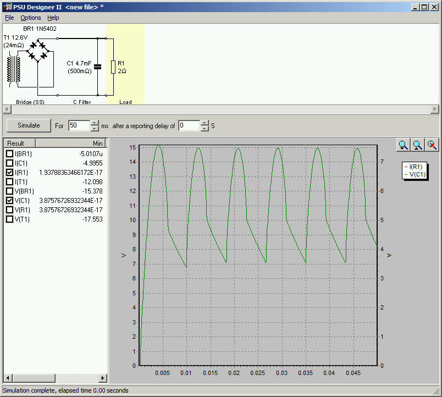
Task: Enable the V(R1) result checkbox
Action: coord(9,210)
